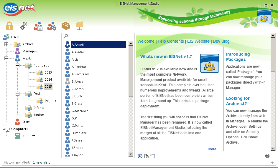278x168 pixels.
Task: Click the Managers purple user icon
Action: [17, 51]
